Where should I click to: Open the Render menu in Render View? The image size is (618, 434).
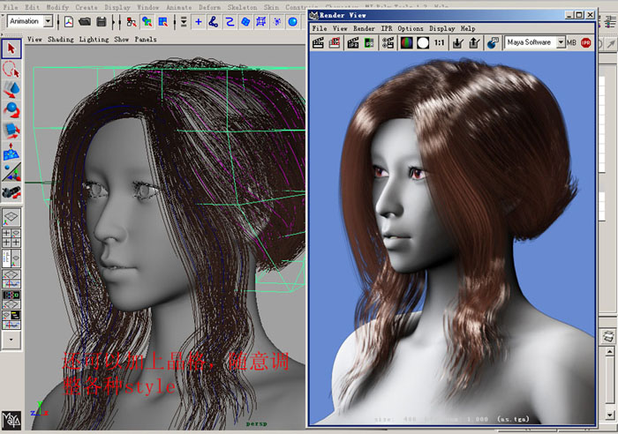[x=364, y=28]
